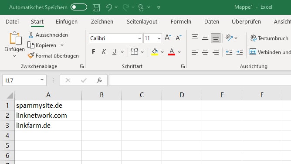
Task: Align cell content to vertical middle
Action: coord(205,38)
